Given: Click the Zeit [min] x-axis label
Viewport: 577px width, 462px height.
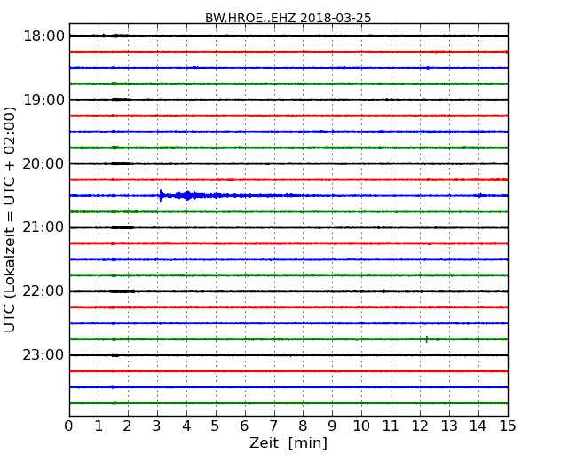Looking at the screenshot, I should tap(288, 442).
